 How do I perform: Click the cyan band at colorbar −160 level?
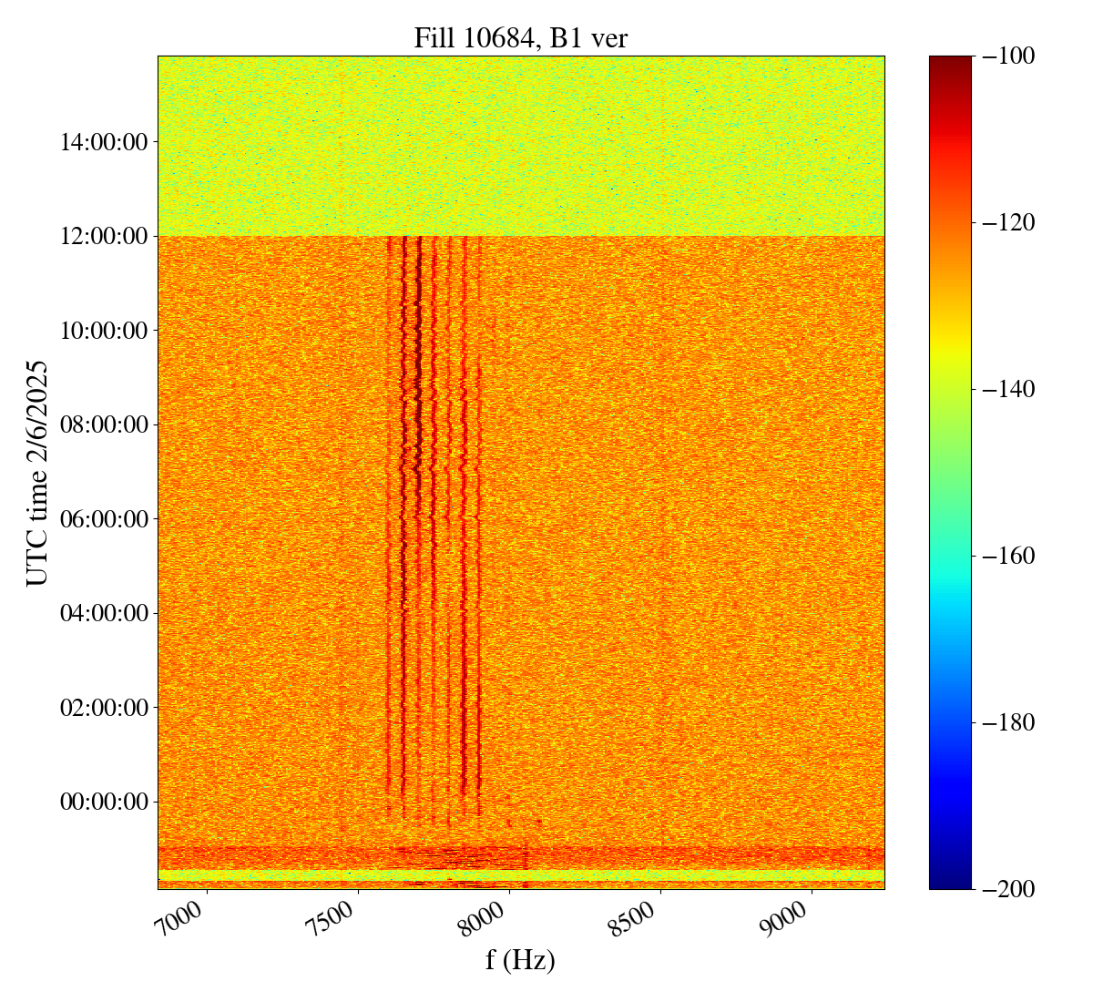pos(950,556)
